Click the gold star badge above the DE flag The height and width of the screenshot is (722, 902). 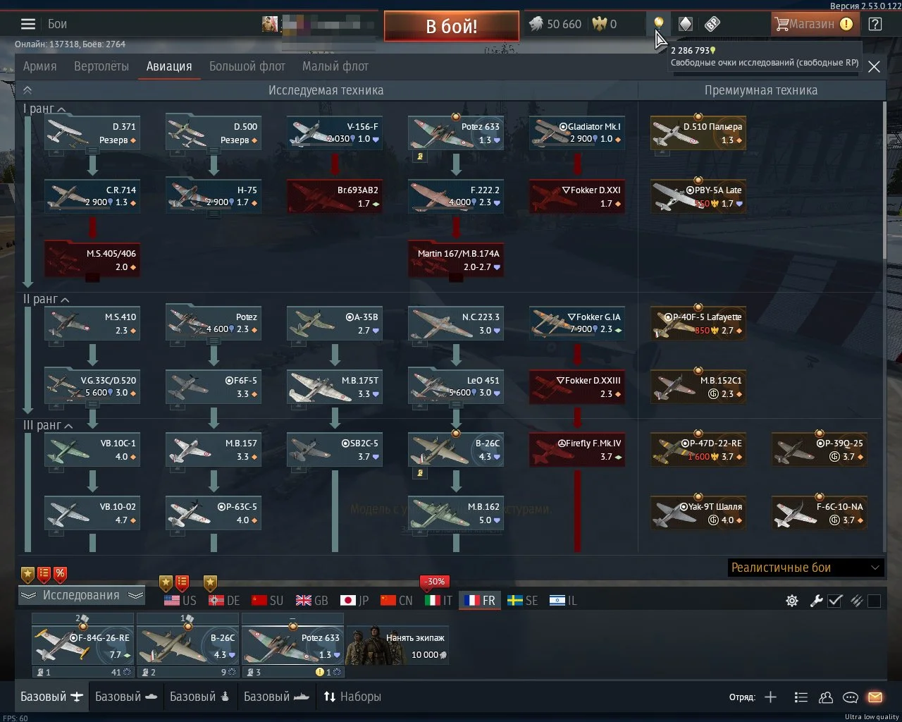(210, 583)
